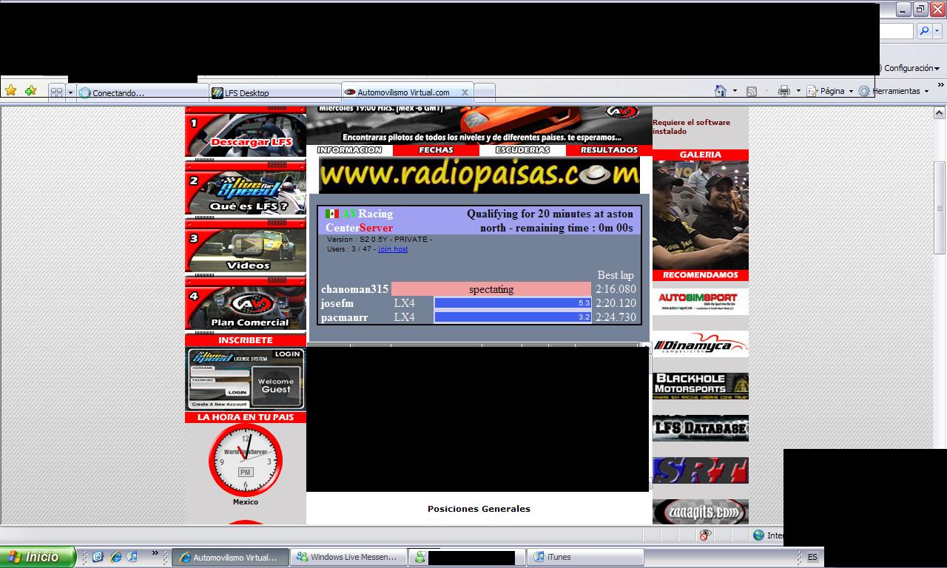
Task: Close the Automovilismo Virtual.com tab
Action: click(x=465, y=92)
